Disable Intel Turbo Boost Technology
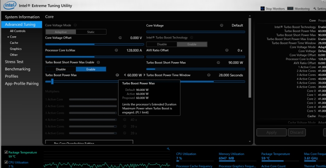 click(x=162, y=44)
